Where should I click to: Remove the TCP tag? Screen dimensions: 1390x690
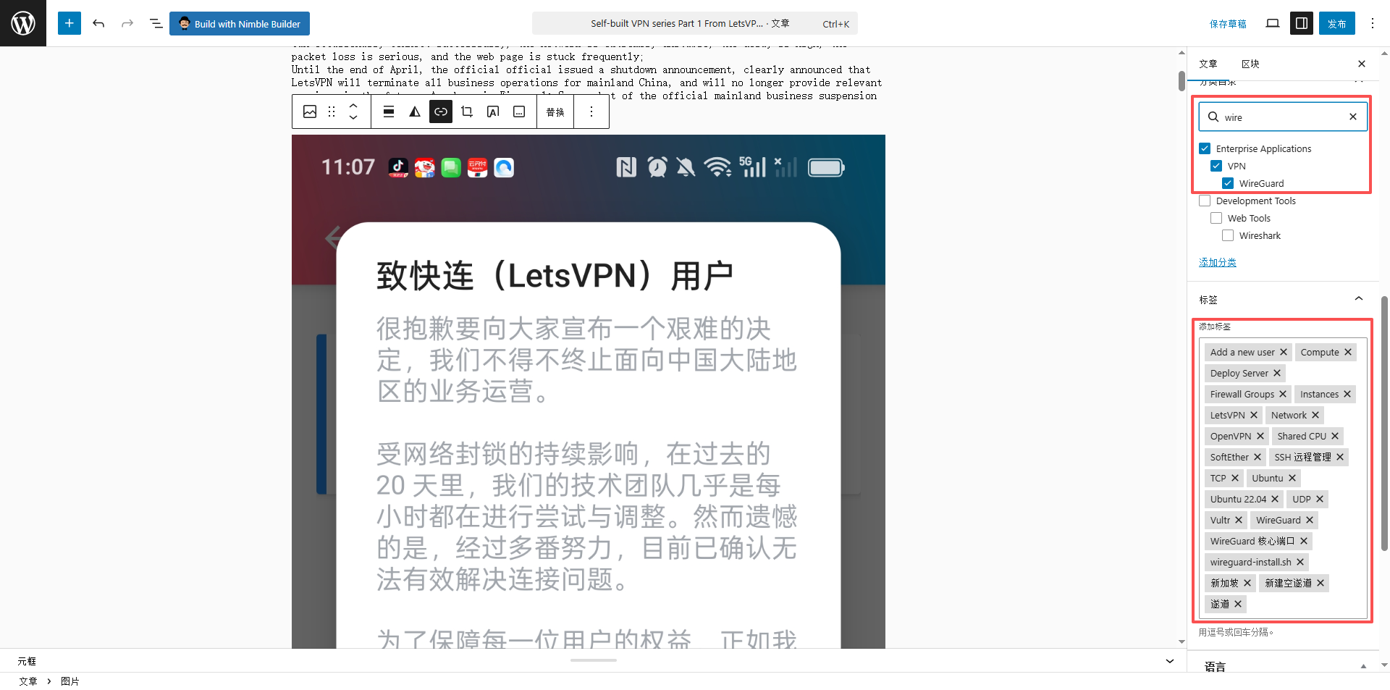[1235, 479]
